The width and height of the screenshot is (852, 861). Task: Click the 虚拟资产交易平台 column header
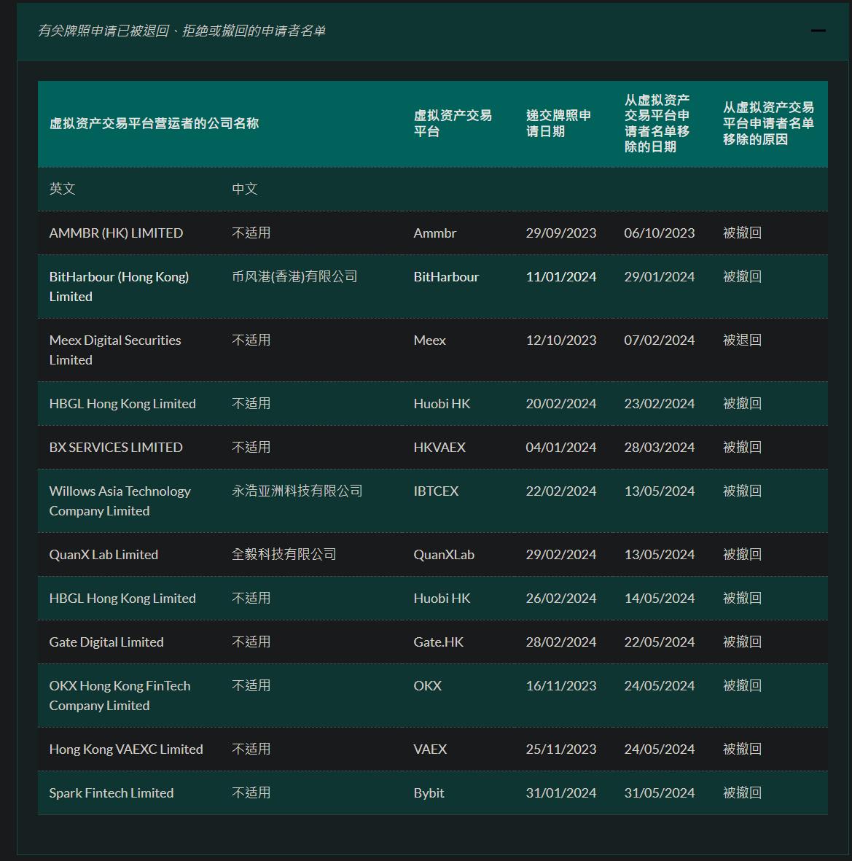pos(453,123)
